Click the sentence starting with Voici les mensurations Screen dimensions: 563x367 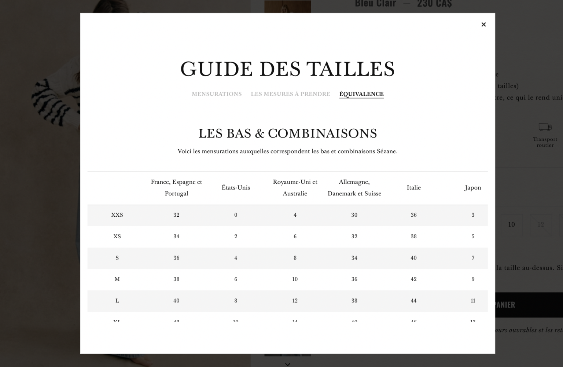(288, 151)
